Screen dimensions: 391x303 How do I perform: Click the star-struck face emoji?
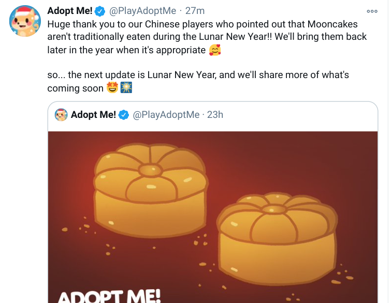(112, 88)
